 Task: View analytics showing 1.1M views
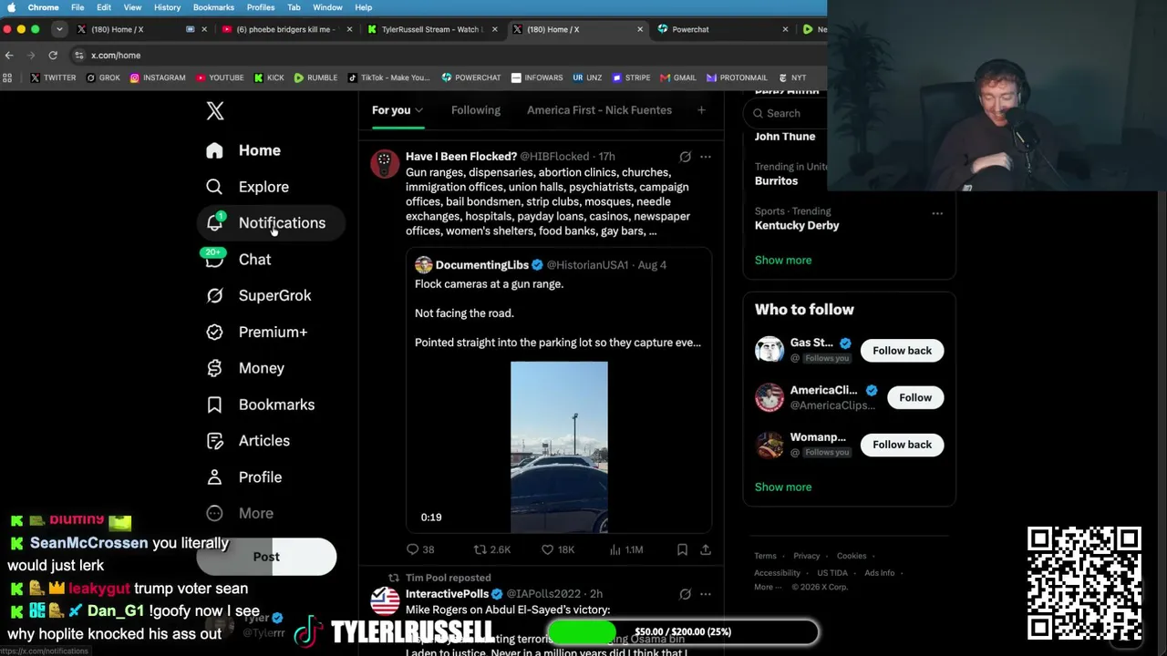[626, 549]
